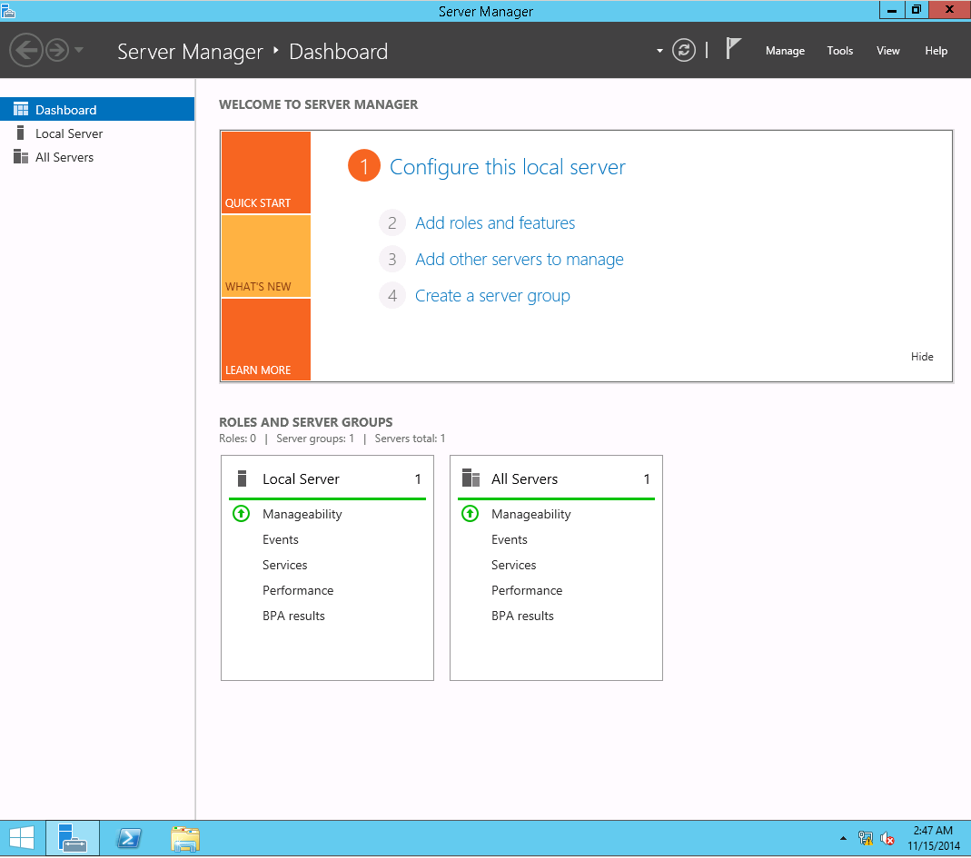
Task: Click the All Servers icon in sidebar
Action: pyautogui.click(x=21, y=156)
